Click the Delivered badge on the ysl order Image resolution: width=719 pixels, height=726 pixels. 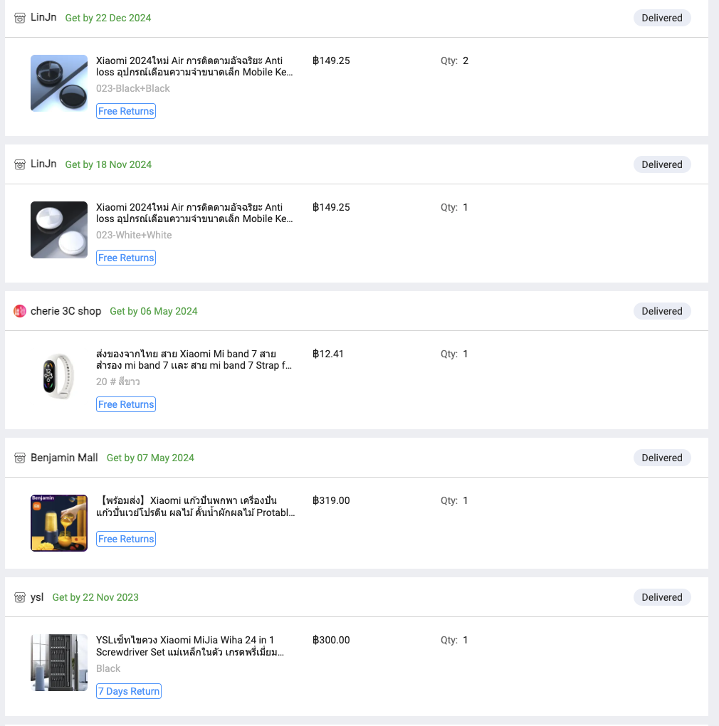coord(662,597)
